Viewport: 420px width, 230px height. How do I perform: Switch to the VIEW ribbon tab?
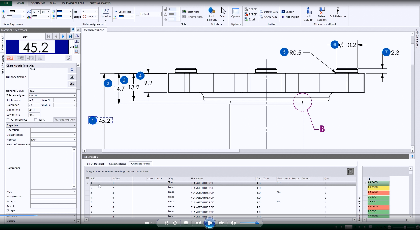tap(53, 3)
